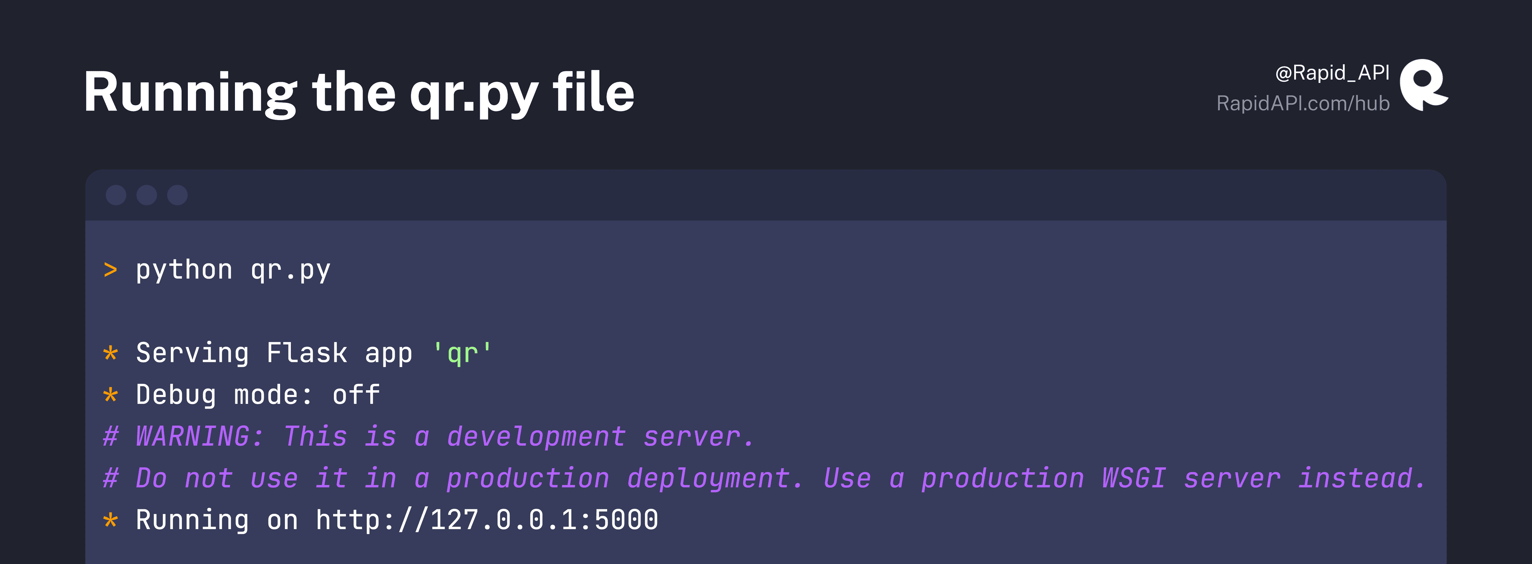Click the 'Serving Flask app' line
Image resolution: width=1532 pixels, height=564 pixels.
point(297,354)
